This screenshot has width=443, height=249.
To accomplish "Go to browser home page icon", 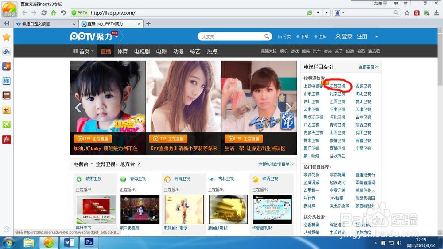I will coord(54,13).
